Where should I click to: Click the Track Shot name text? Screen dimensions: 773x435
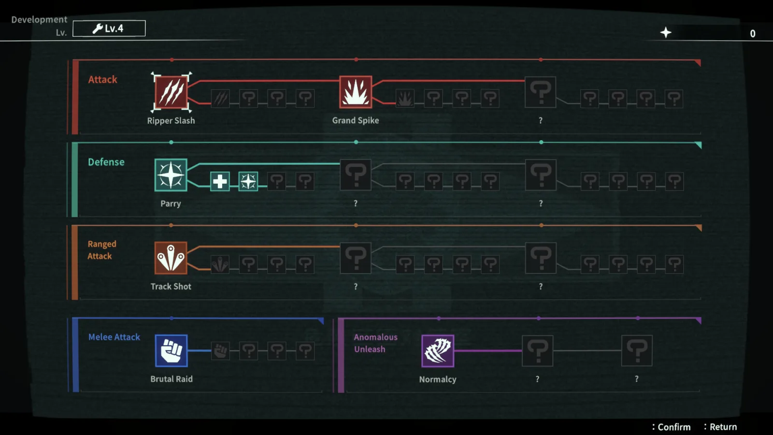tap(171, 286)
